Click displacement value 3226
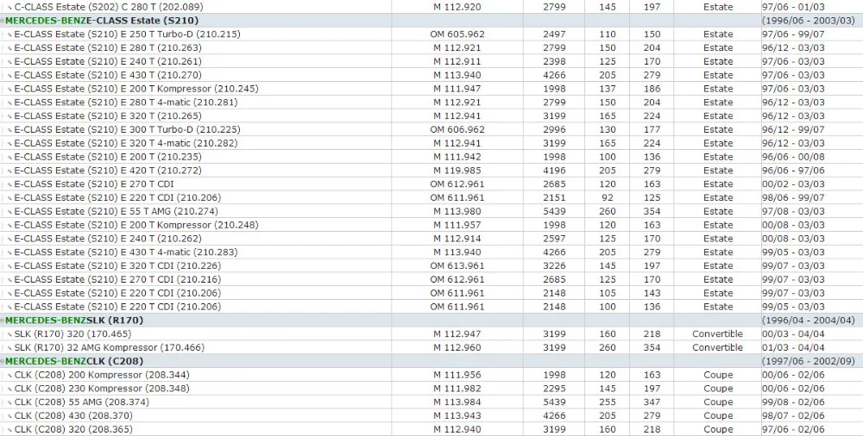The width and height of the screenshot is (863, 436). click(x=554, y=266)
